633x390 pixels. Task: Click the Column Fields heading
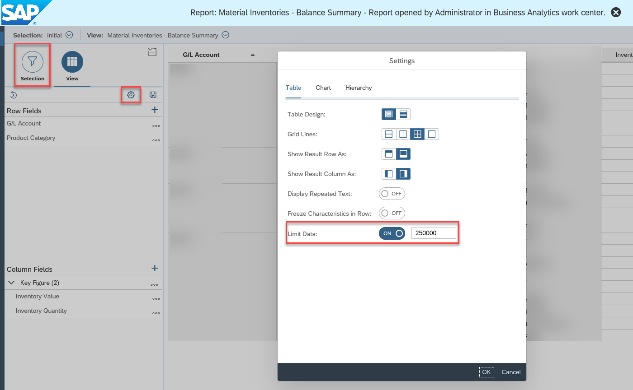pos(29,269)
